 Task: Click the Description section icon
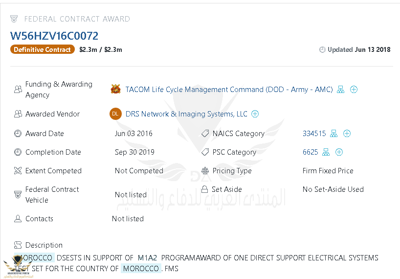coord(18,245)
